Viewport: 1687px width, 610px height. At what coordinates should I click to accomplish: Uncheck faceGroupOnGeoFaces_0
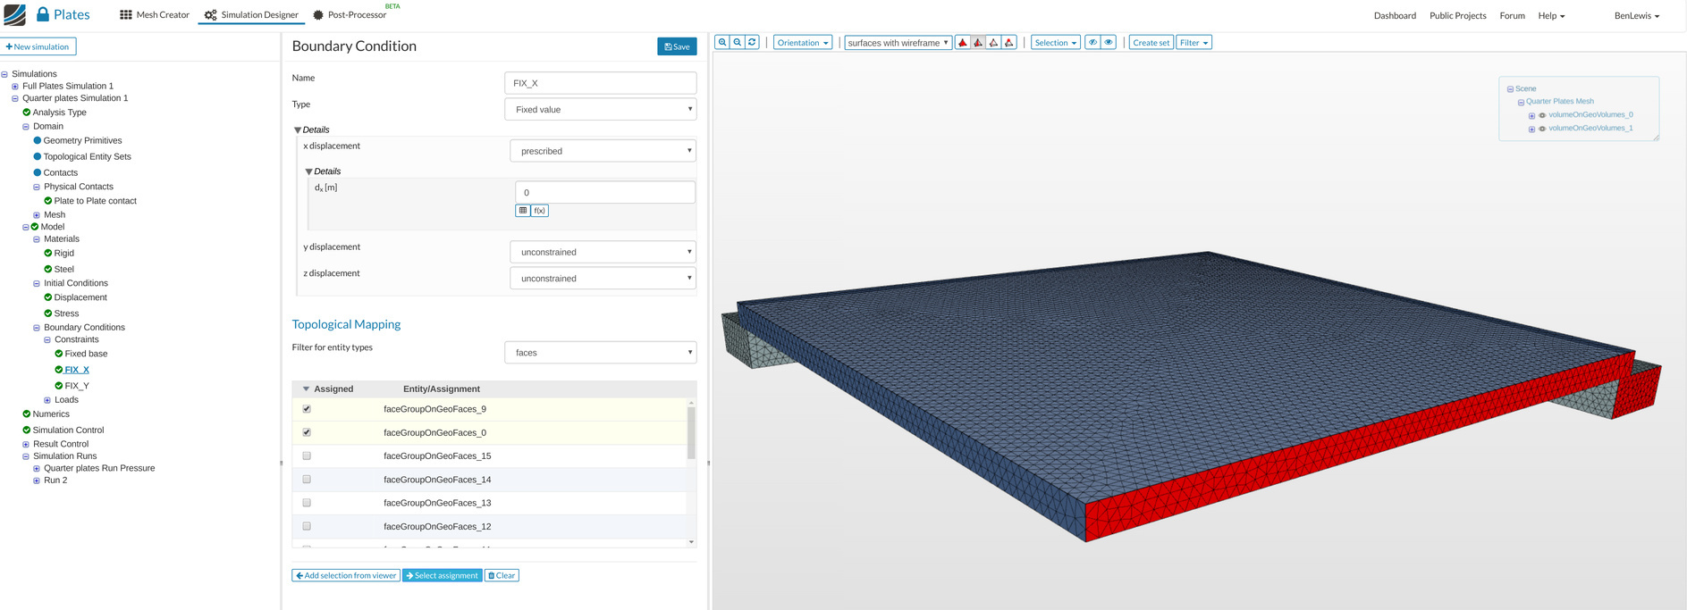[307, 432]
